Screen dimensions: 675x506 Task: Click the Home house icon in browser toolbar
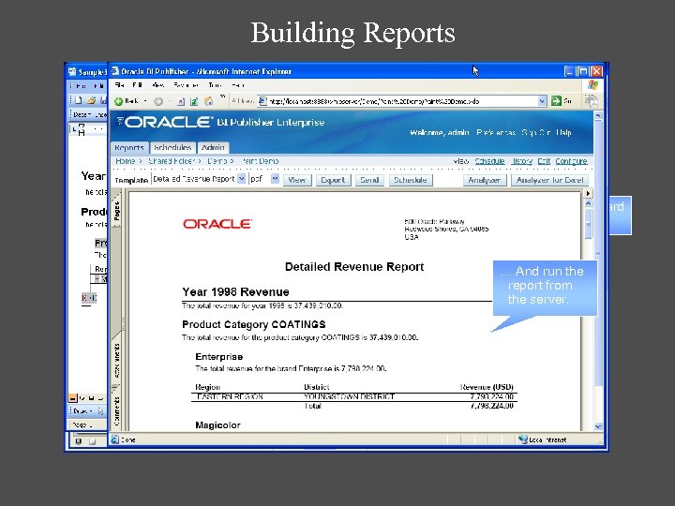209,101
